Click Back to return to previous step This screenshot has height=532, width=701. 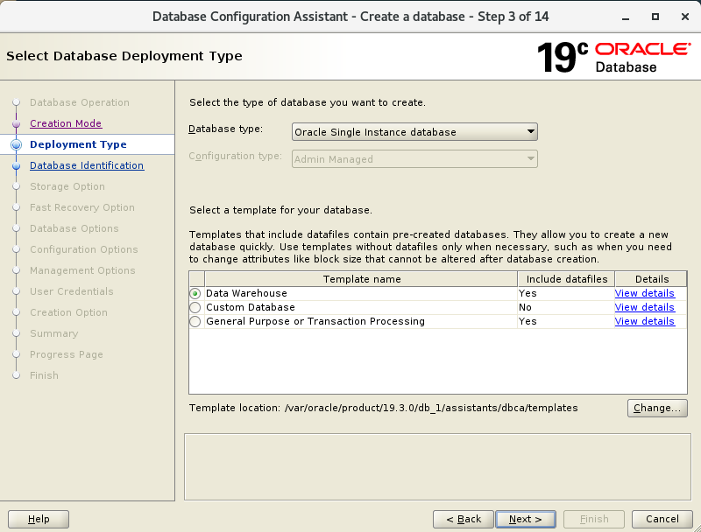463,519
